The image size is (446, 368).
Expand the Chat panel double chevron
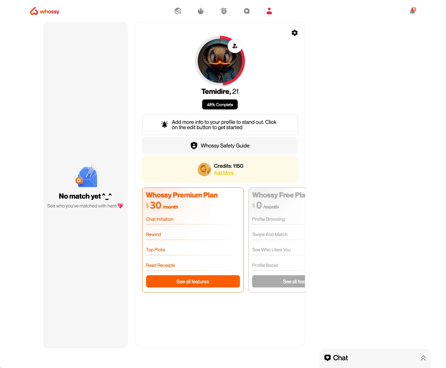coord(423,358)
